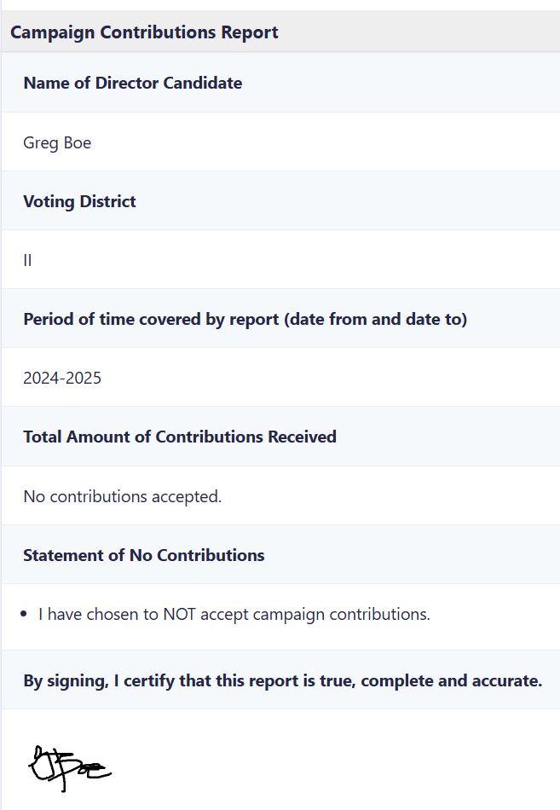560x810 pixels.
Task: Click the text "(date from and date to)"
Action: point(376,319)
